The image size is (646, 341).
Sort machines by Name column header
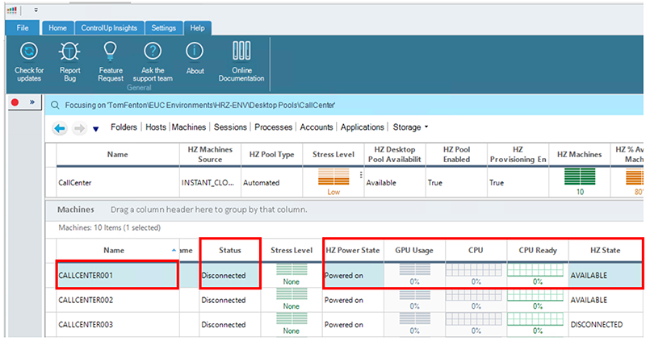(x=114, y=250)
